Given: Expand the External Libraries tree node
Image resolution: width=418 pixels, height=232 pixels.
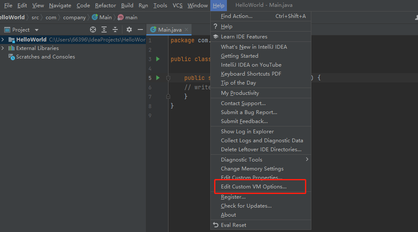Looking at the screenshot, I should pos(3,48).
